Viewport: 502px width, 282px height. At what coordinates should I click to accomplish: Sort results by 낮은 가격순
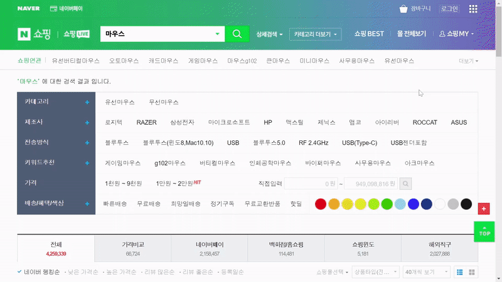click(x=83, y=272)
